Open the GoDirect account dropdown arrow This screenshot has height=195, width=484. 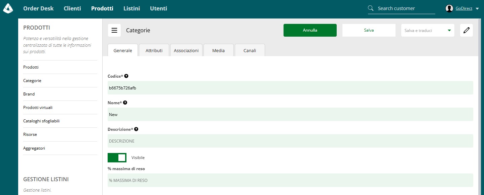point(477,9)
